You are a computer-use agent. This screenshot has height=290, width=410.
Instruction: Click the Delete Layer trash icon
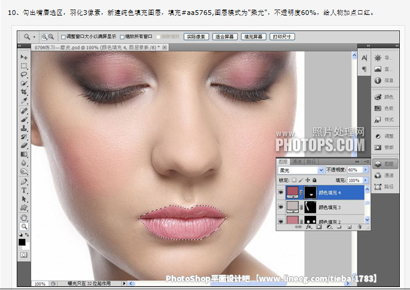point(360,227)
